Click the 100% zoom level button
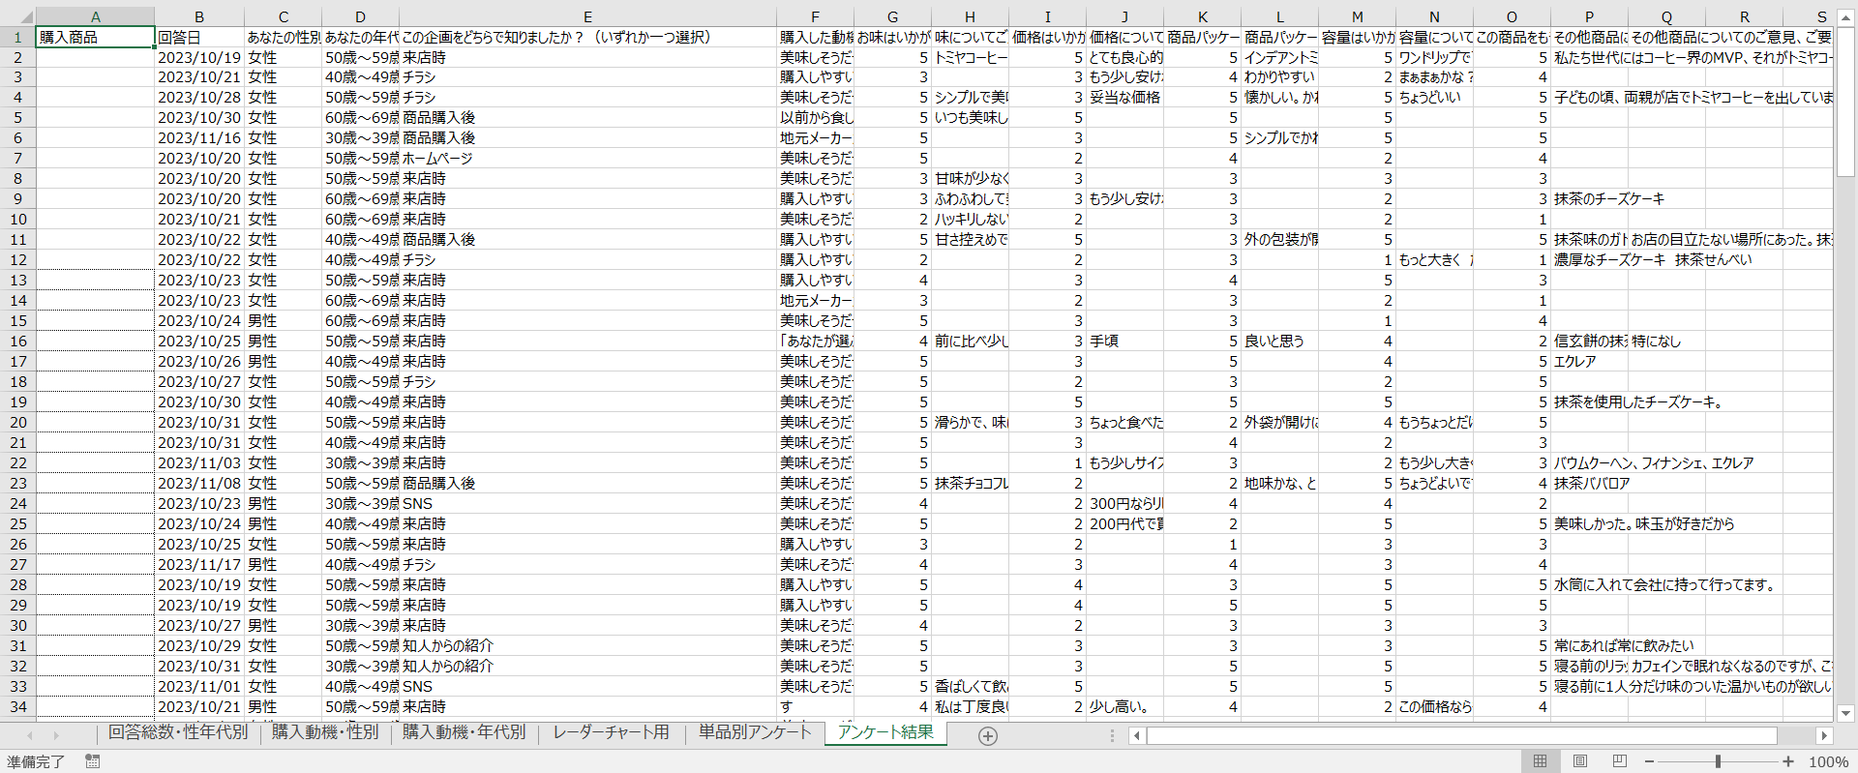 click(x=1828, y=761)
